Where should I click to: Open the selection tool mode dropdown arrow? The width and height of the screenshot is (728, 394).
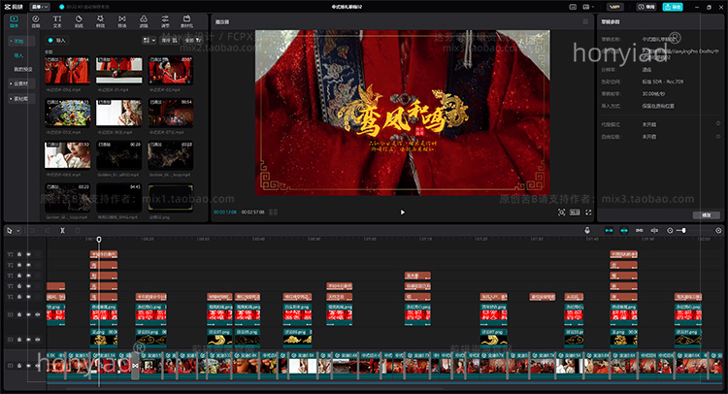click(x=18, y=230)
